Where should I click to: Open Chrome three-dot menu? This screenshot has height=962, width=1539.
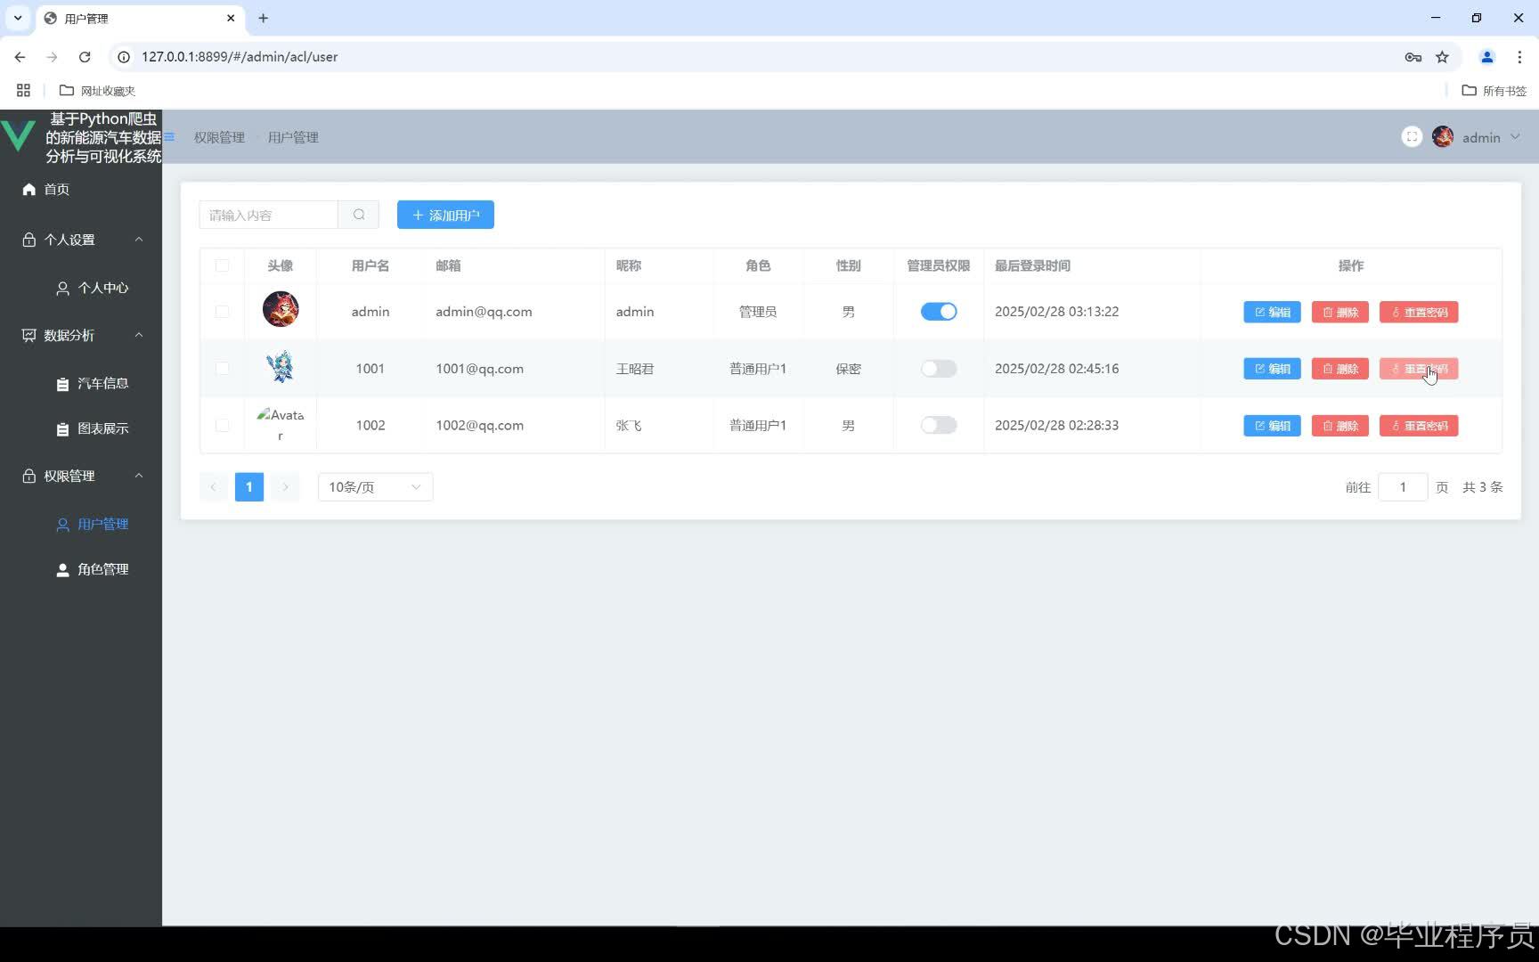point(1519,57)
